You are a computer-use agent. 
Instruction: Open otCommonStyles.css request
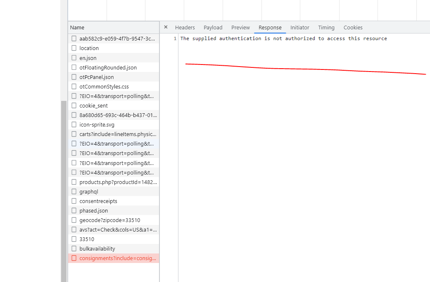point(114,86)
